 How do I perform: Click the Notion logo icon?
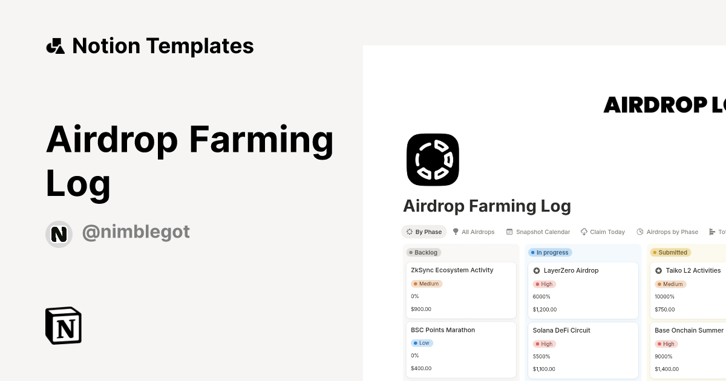63,325
